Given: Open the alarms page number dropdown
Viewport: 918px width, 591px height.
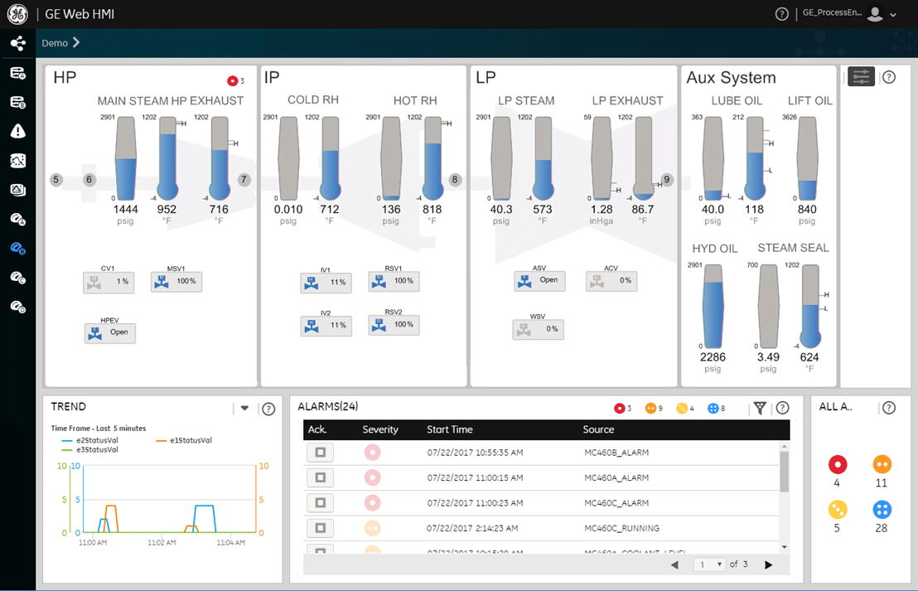Looking at the screenshot, I should tap(709, 564).
